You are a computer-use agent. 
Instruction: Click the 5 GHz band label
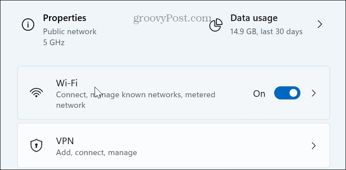(53, 42)
